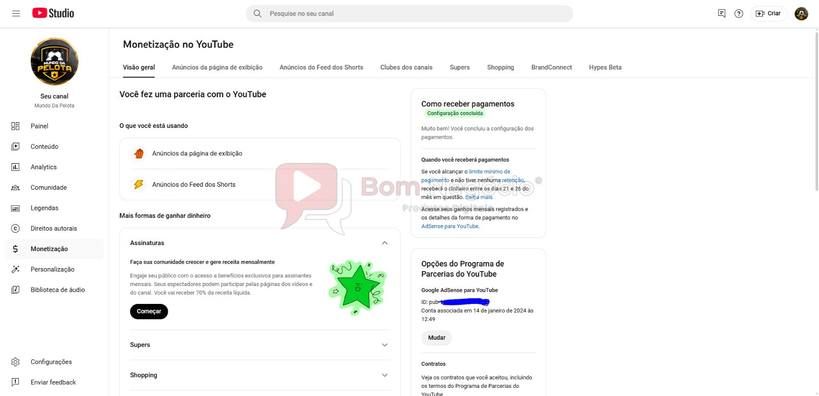
Task: Click the Comunidade people icon
Action: click(15, 187)
